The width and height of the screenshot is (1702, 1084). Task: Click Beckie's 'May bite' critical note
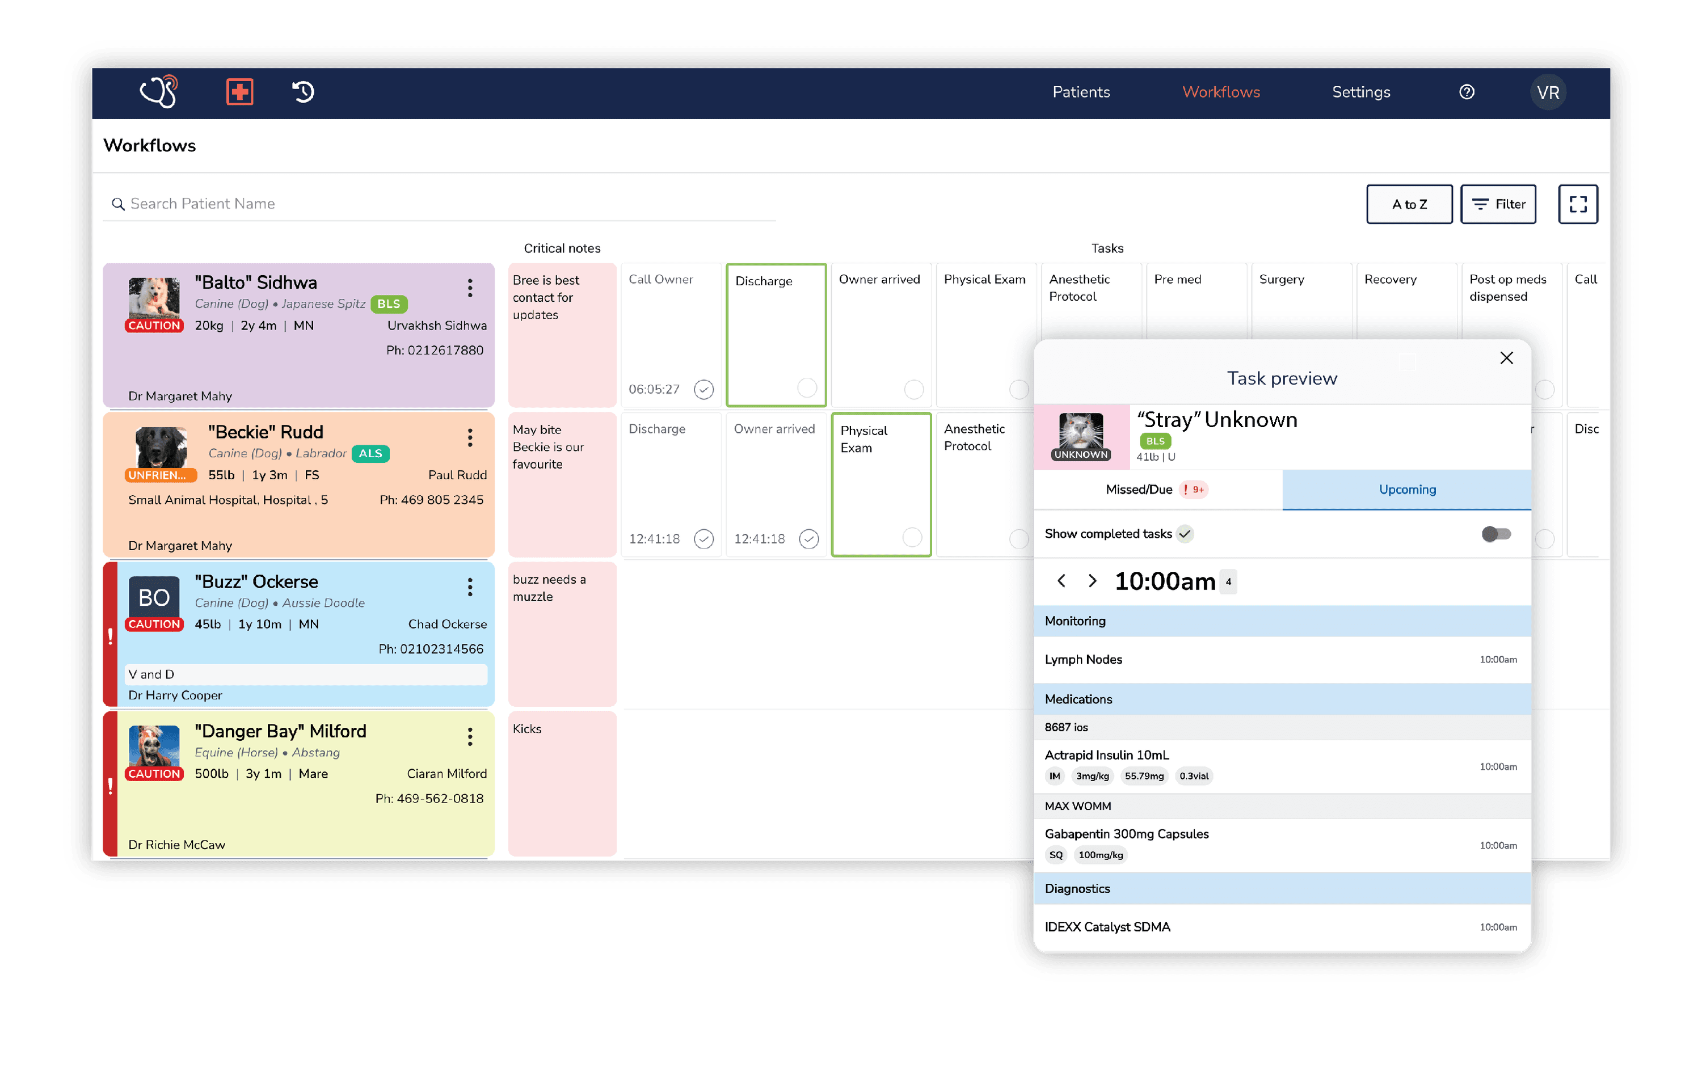coord(562,486)
